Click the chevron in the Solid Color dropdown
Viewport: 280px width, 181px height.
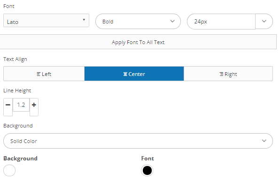tap(264, 141)
